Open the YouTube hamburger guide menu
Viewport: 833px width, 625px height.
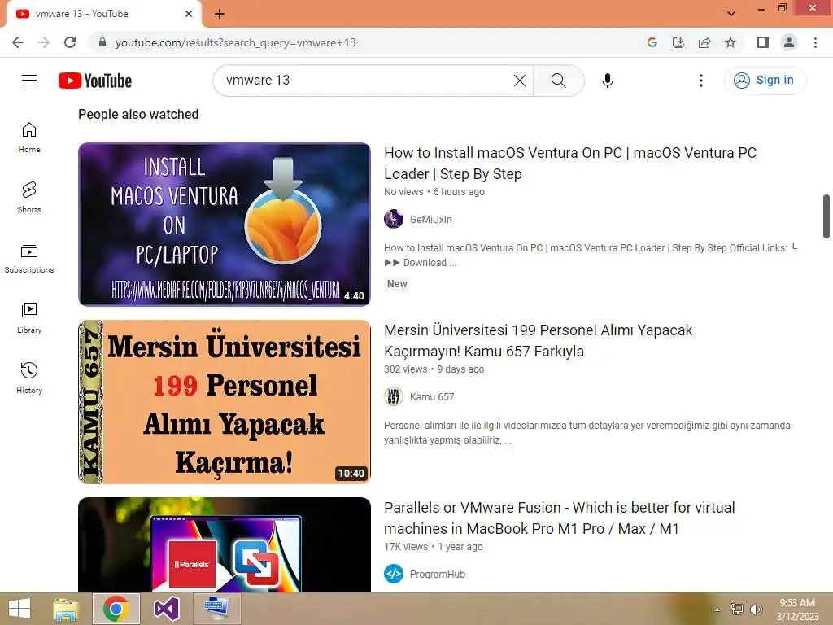(x=29, y=81)
